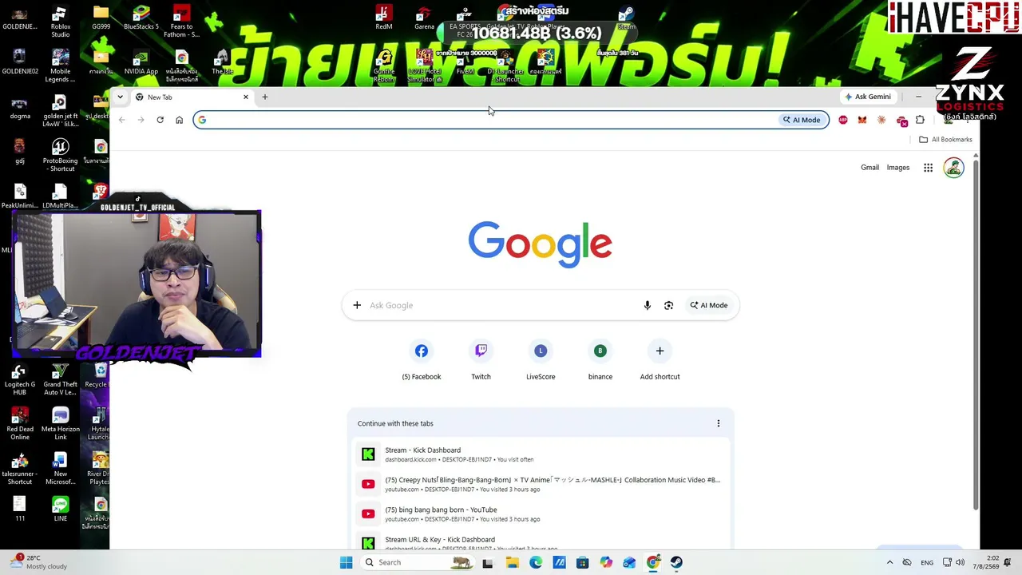Switch to the New Tab tab
Image resolution: width=1022 pixels, height=575 pixels.
[x=192, y=97]
